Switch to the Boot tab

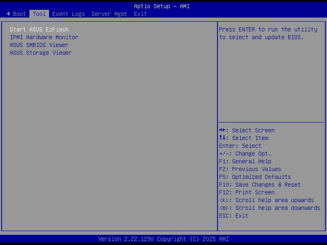(x=19, y=14)
